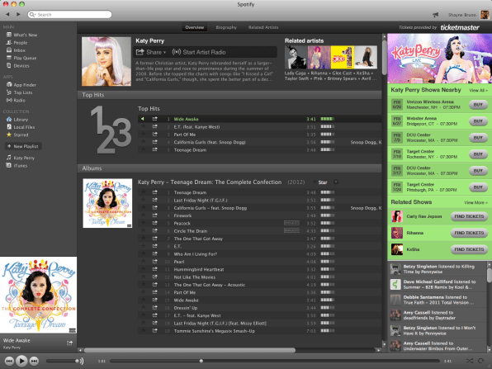Star the track Firework
This screenshot has height=369, width=492.
pyautogui.click(x=144, y=215)
